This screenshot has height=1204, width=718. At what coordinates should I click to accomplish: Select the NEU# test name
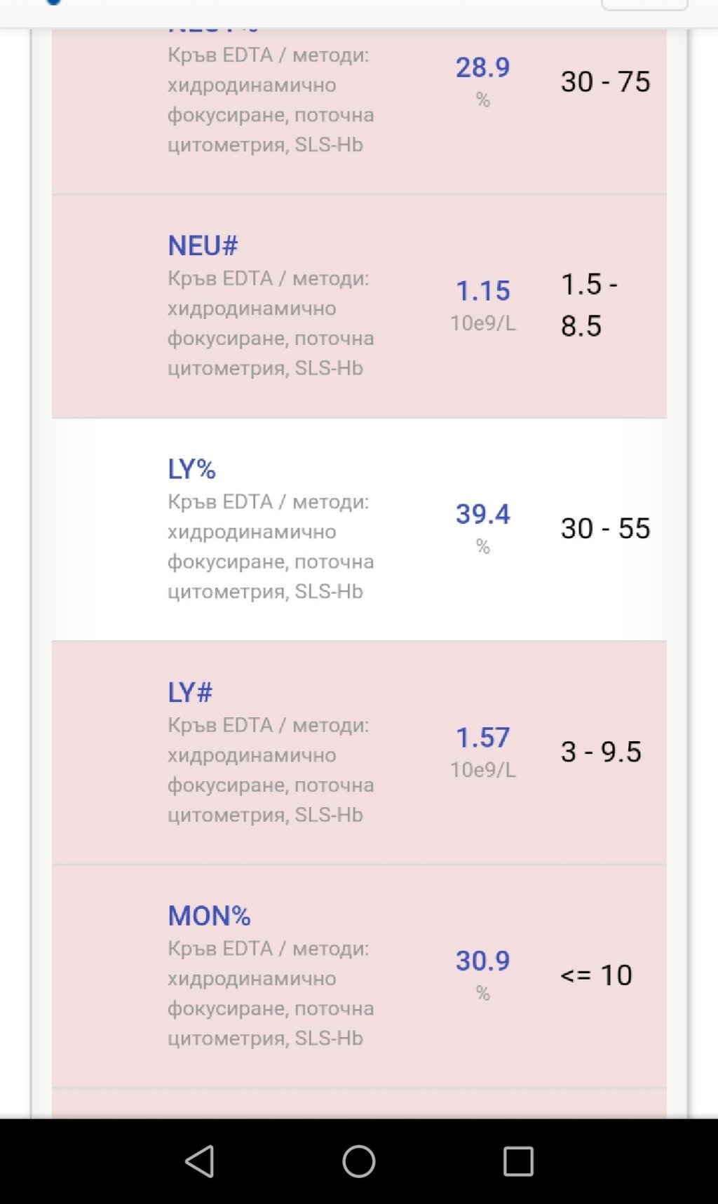pyautogui.click(x=203, y=245)
